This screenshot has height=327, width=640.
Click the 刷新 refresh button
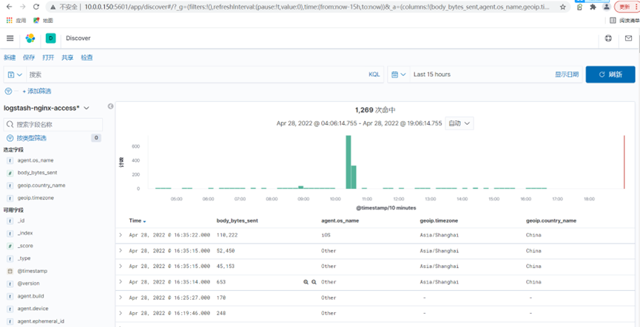[x=610, y=75]
